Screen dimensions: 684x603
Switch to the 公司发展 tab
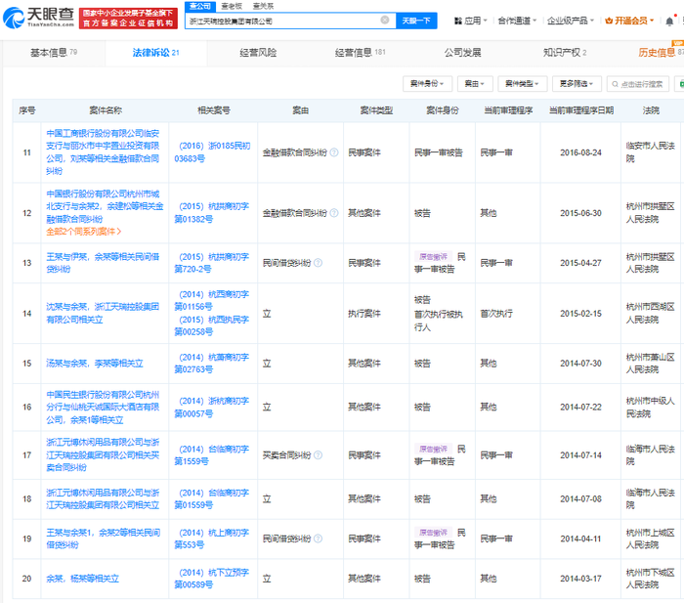[462, 53]
